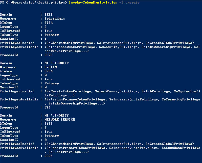Click the NETWORK SERVICE username value

click(x=60, y=120)
